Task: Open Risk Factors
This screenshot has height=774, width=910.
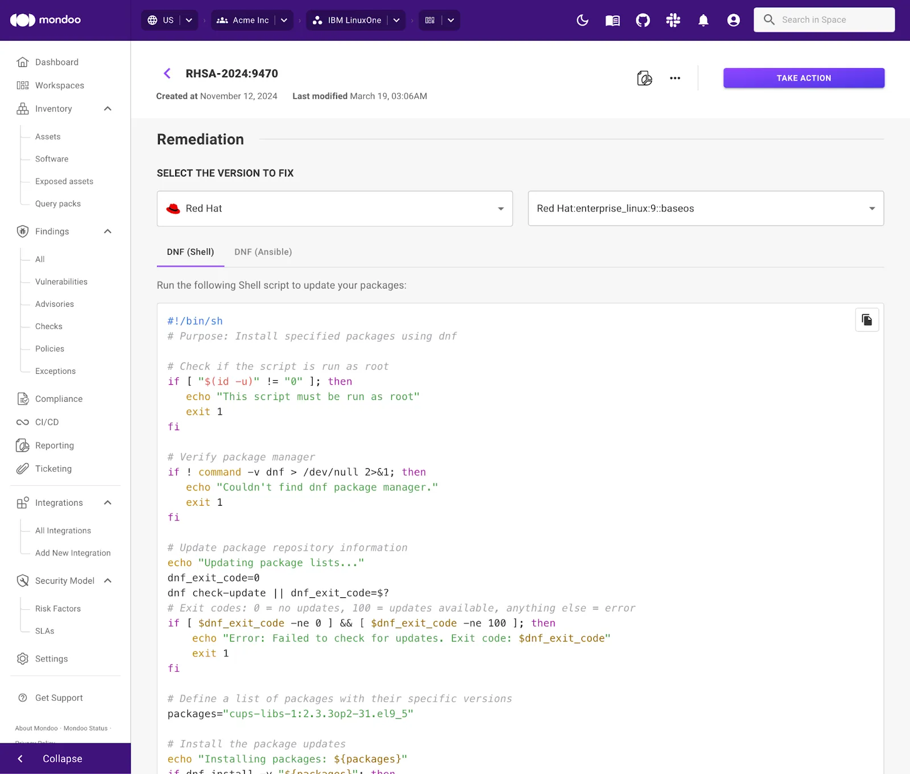Action: tap(58, 609)
